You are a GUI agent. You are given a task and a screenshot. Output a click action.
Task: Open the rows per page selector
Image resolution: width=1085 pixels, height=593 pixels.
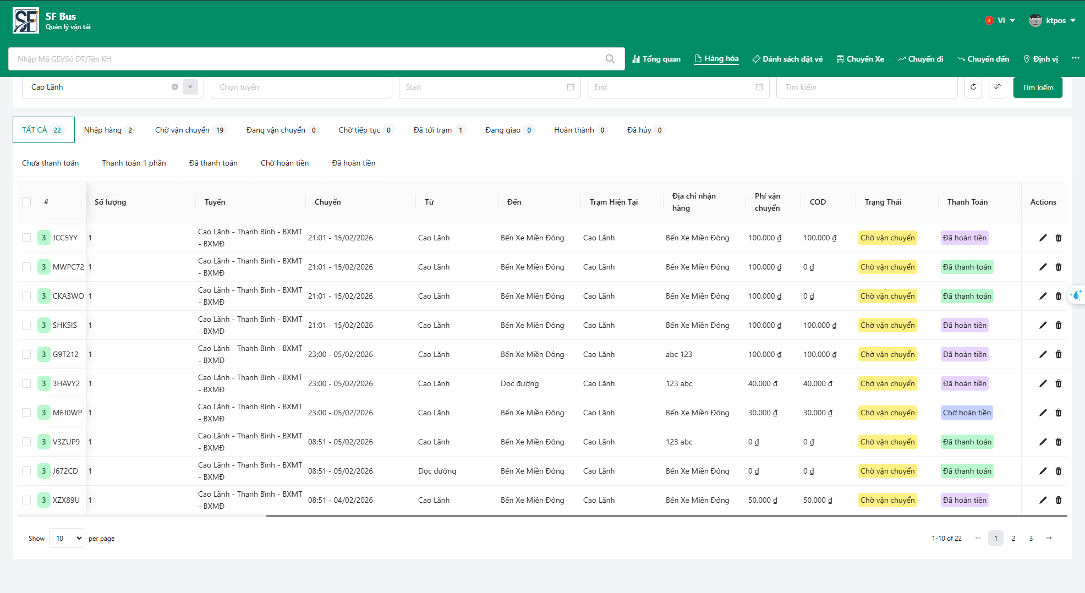67,538
